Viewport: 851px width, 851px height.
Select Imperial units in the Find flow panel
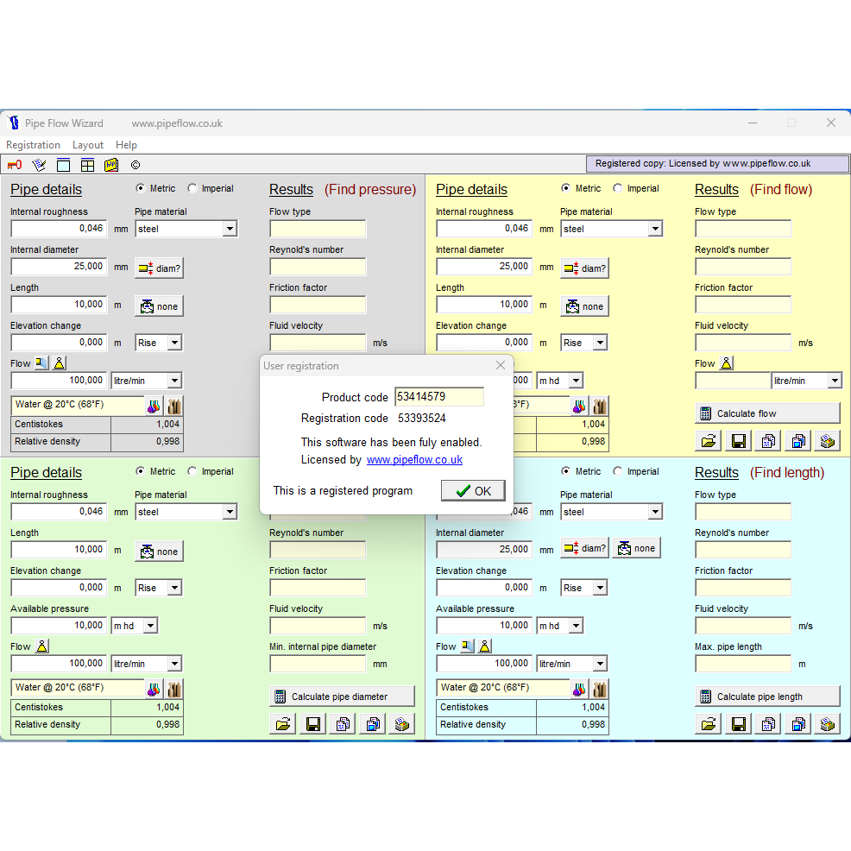pos(618,188)
